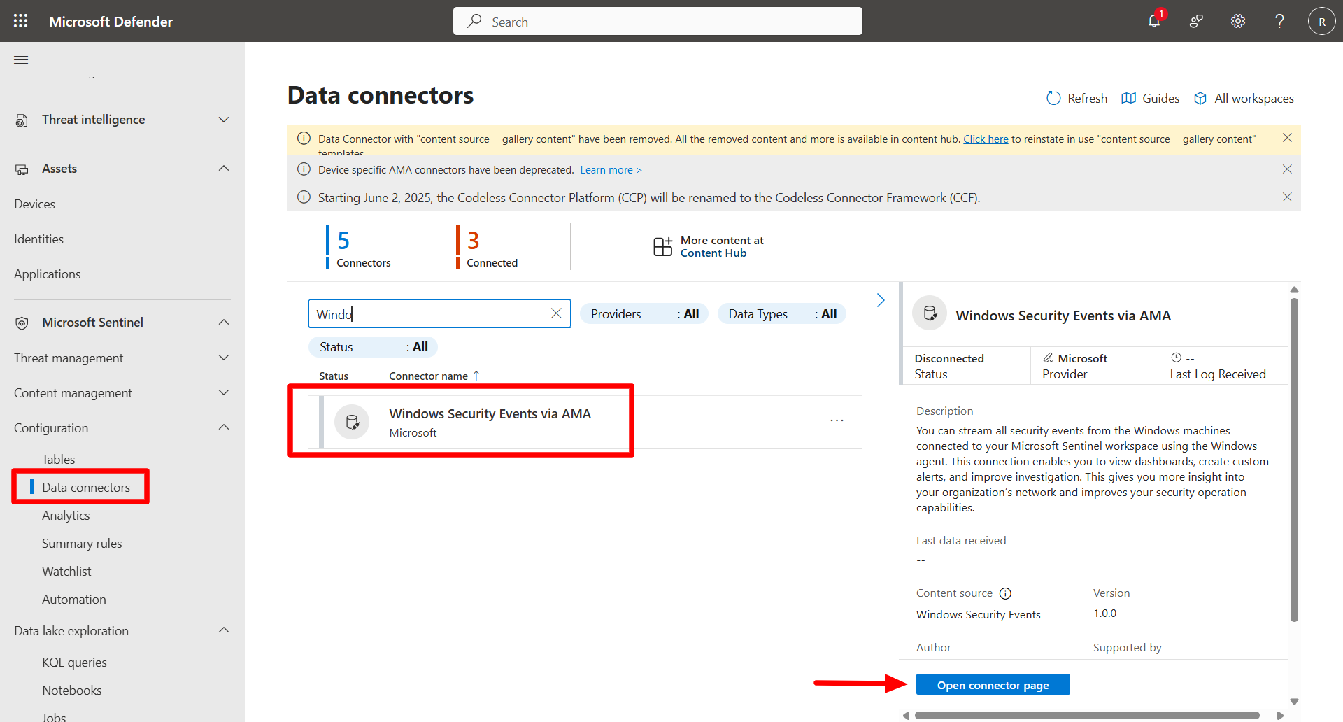Click the Open connector page button
Viewport: 1343px width, 722px height.
coord(993,685)
